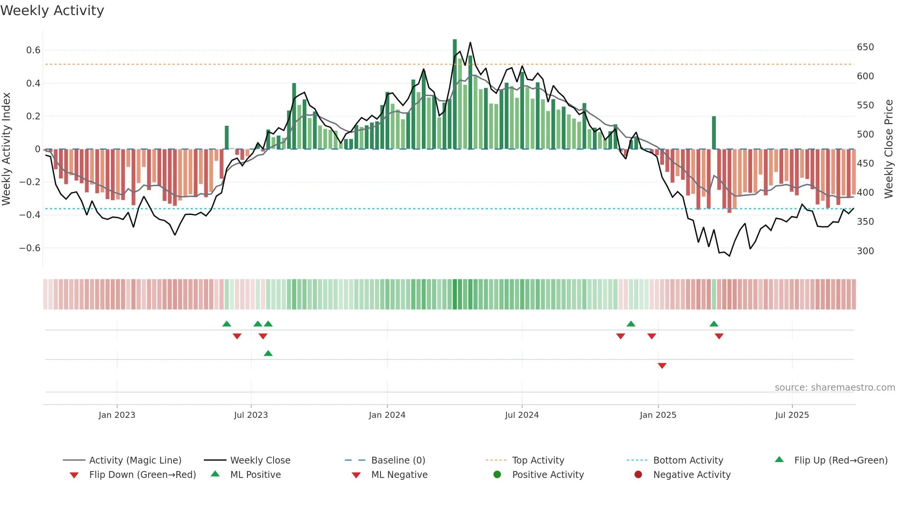This screenshot has width=908, height=510.
Task: Click the 500 price axis tick
Action: point(865,134)
